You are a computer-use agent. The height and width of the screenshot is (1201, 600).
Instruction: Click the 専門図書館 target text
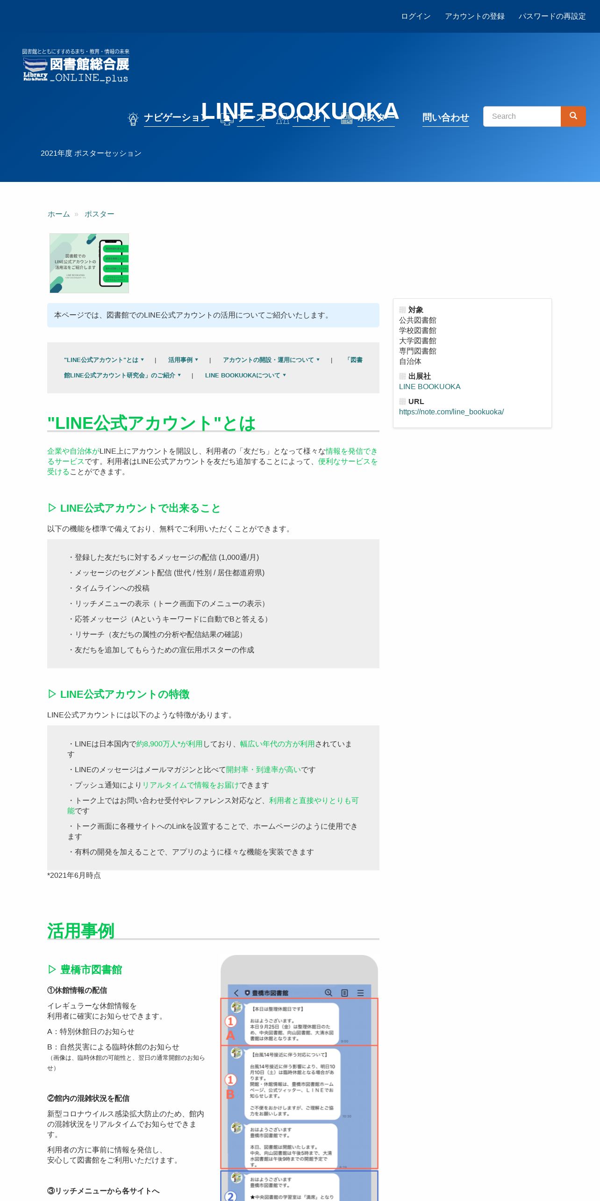(x=418, y=351)
